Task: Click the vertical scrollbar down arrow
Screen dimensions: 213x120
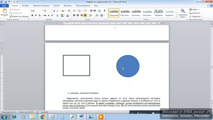Action: point(212,101)
